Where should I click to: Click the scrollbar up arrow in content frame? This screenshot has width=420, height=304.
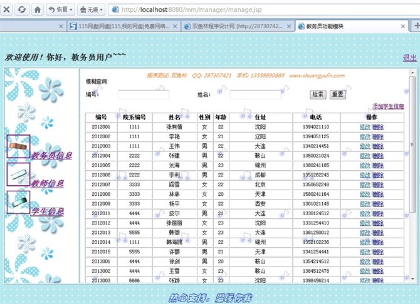click(x=412, y=73)
